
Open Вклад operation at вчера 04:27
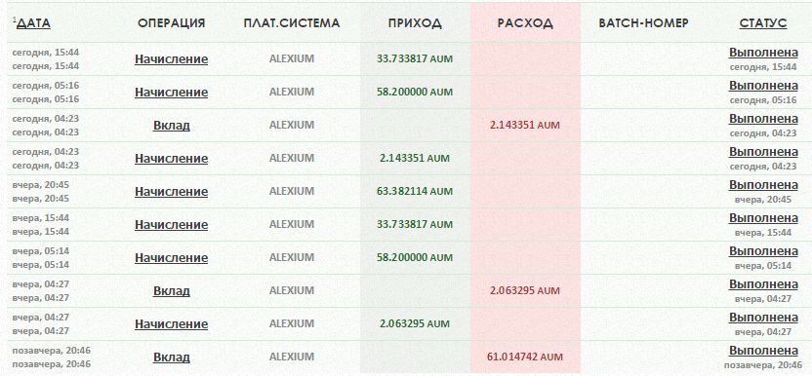pyautogui.click(x=172, y=290)
